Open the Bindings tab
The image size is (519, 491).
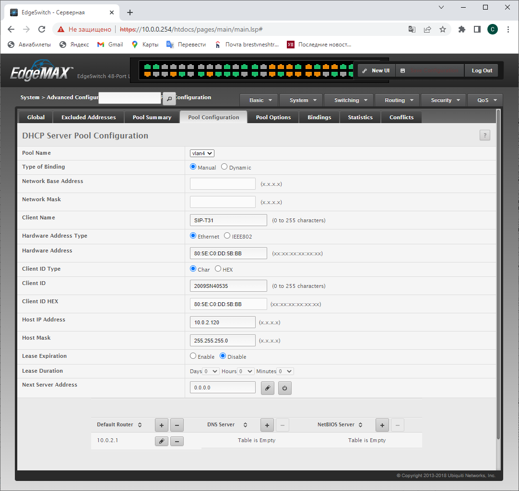coord(319,117)
